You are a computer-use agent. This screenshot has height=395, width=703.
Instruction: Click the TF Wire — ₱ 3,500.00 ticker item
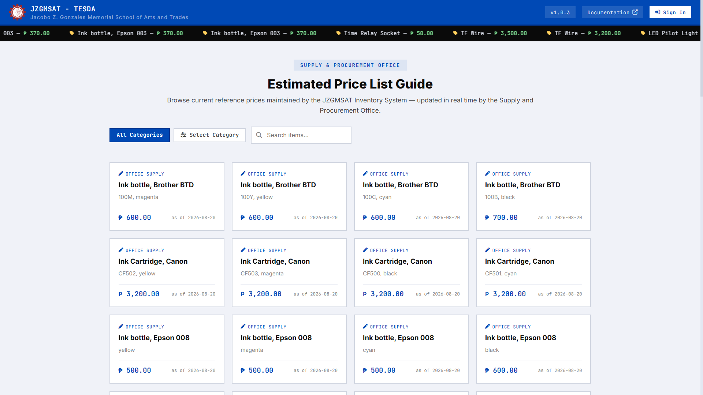point(490,33)
